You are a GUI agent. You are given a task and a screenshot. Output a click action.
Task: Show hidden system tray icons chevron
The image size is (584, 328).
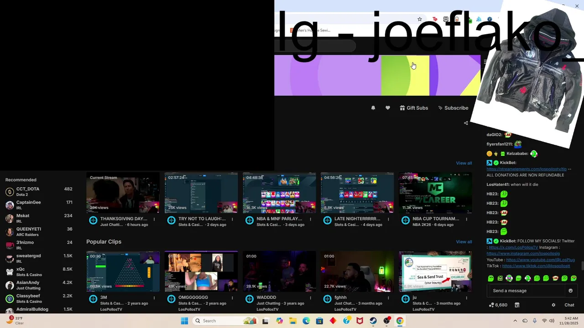tap(515, 321)
